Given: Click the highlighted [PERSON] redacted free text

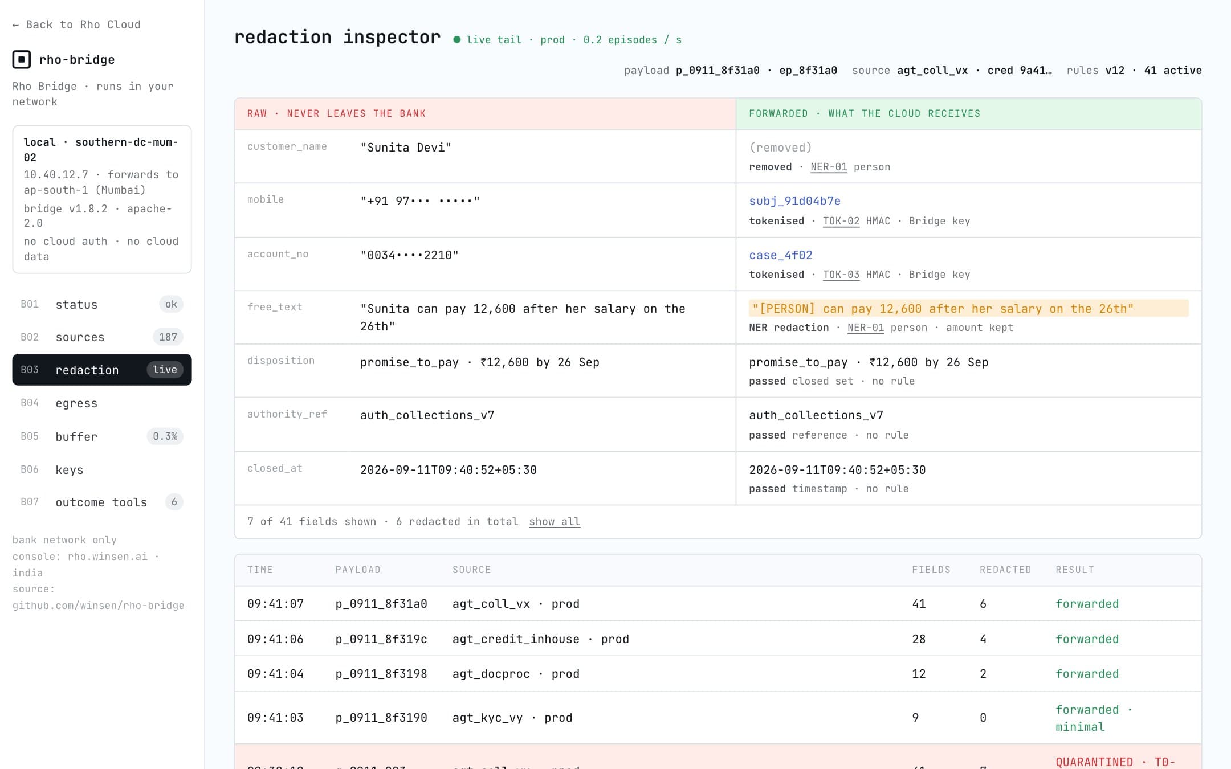Looking at the screenshot, I should 968,309.
